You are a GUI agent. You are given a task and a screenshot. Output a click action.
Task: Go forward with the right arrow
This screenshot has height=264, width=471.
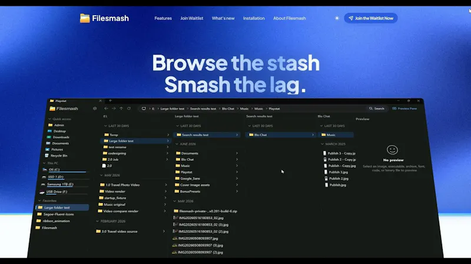tap(114, 109)
